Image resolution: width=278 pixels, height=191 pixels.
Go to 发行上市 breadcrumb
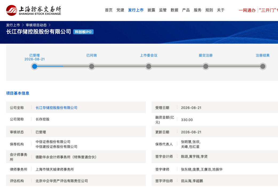coord(13,25)
